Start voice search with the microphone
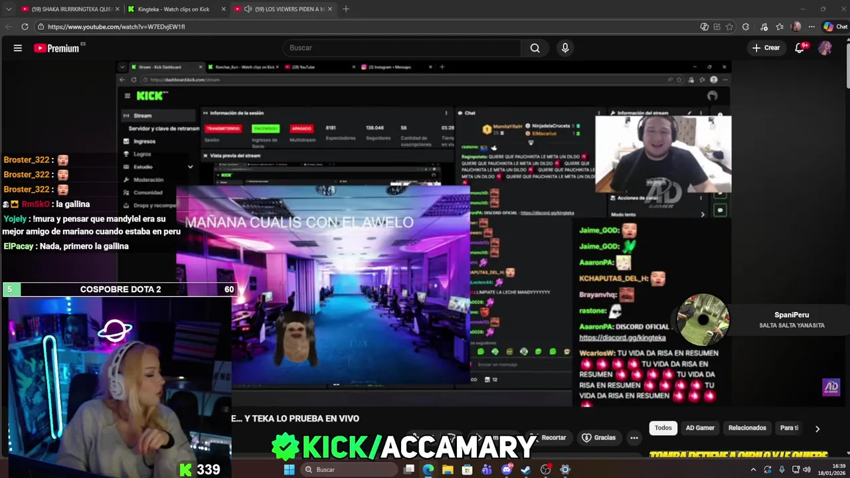 pyautogui.click(x=565, y=48)
